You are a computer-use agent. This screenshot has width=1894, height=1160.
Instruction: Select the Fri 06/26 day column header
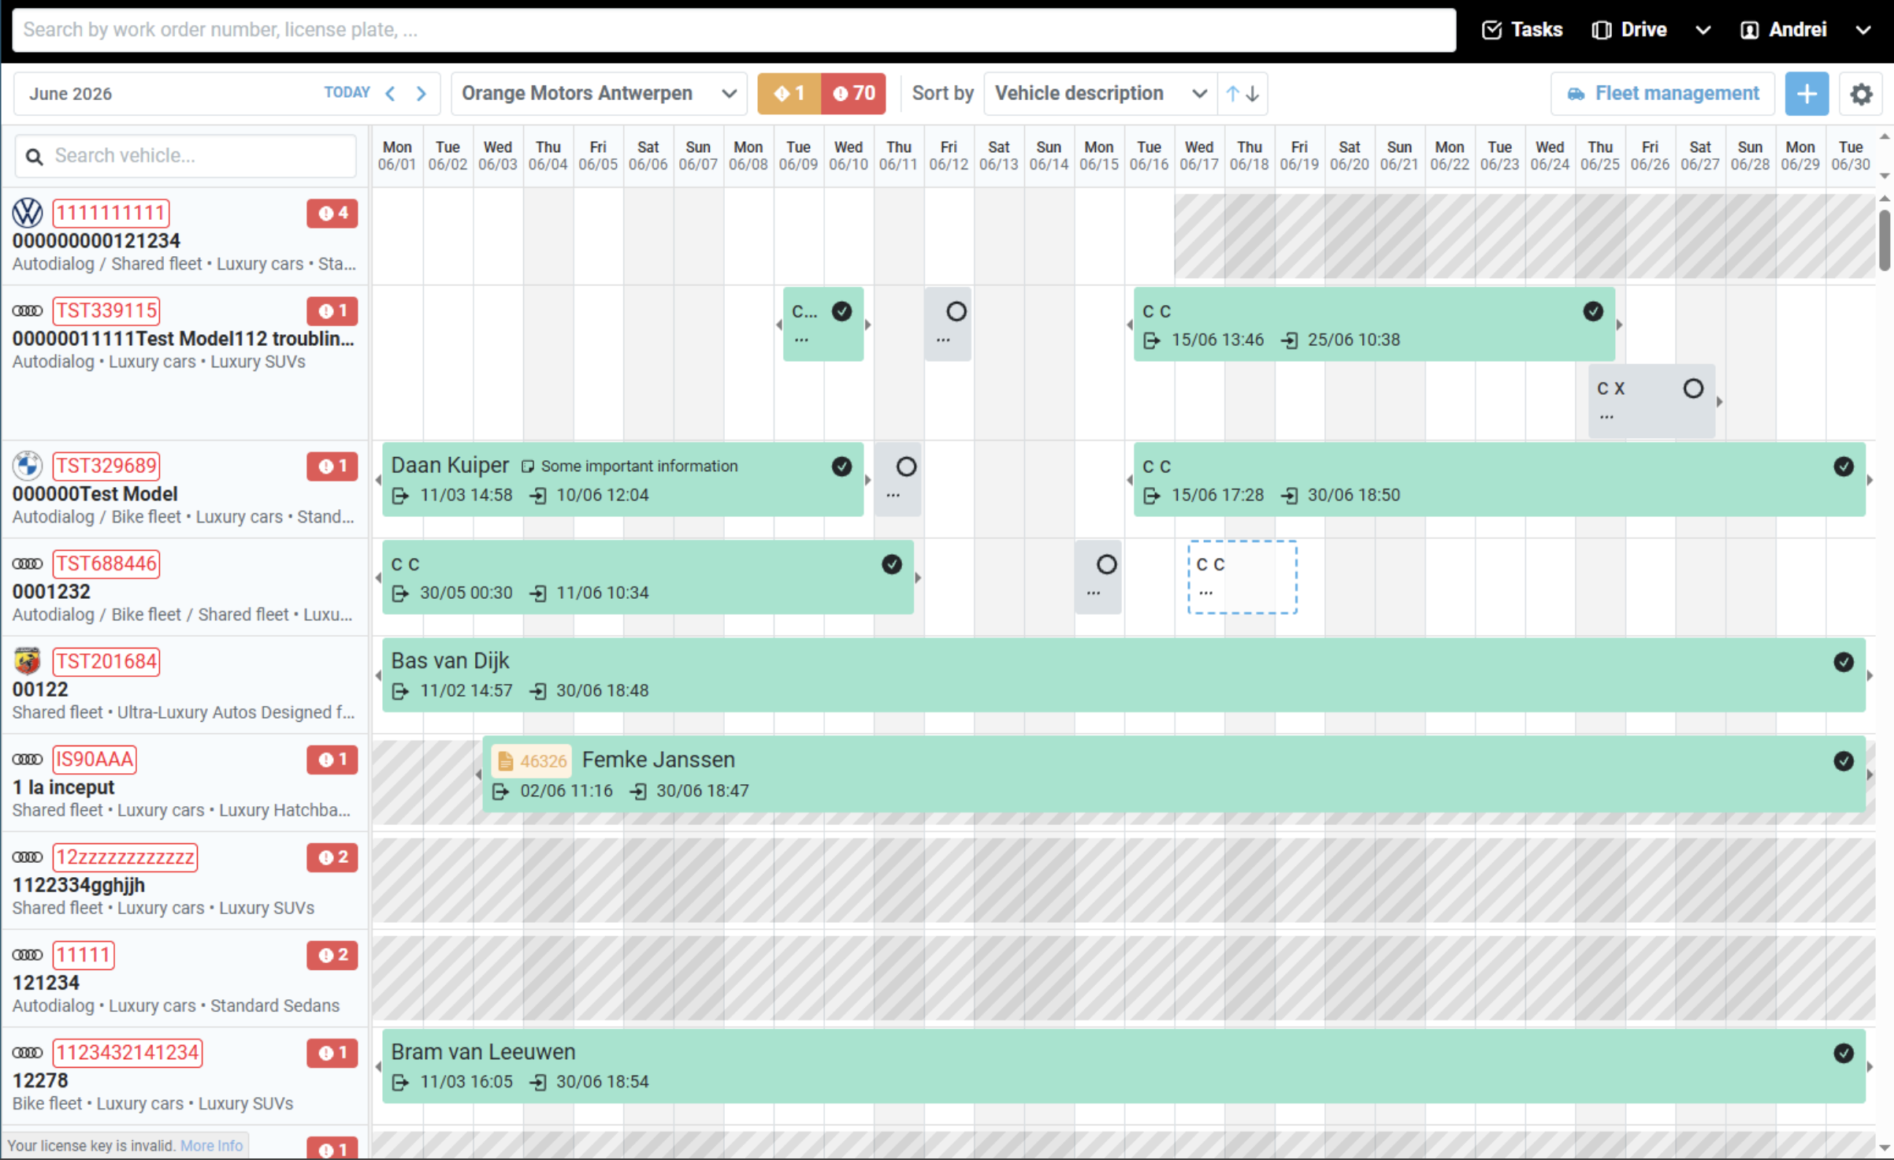tap(1650, 156)
